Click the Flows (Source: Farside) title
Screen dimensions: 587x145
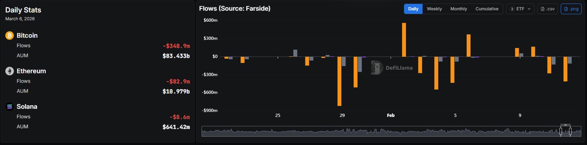pos(235,9)
